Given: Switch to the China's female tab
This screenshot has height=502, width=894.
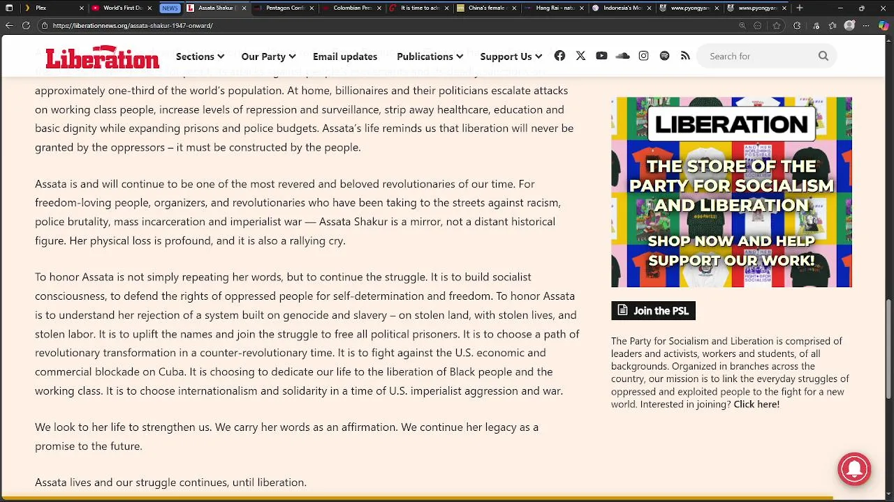Looking at the screenshot, I should (x=488, y=8).
